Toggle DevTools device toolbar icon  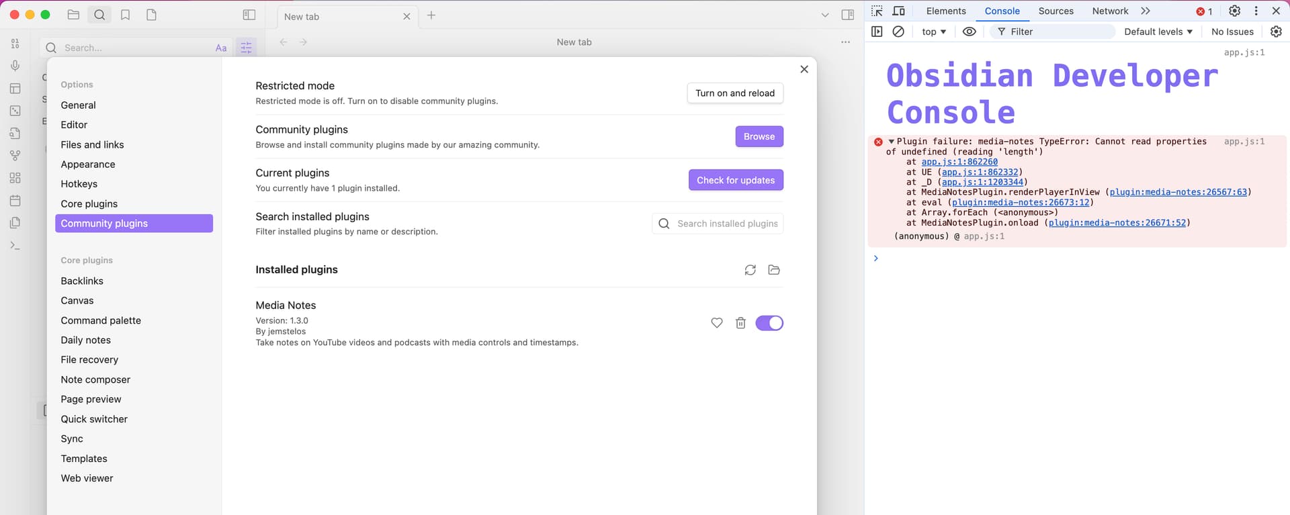pos(898,11)
